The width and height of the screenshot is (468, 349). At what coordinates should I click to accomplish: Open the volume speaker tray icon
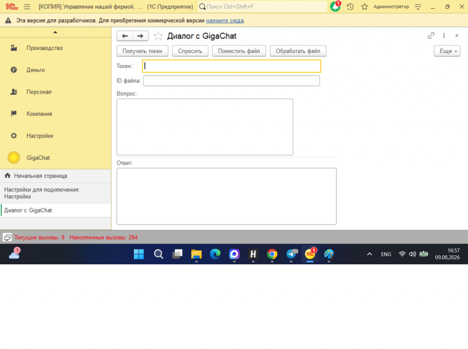point(413,254)
